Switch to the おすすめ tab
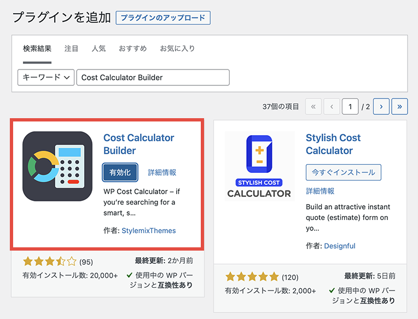The height and width of the screenshot is (319, 418). coord(133,49)
